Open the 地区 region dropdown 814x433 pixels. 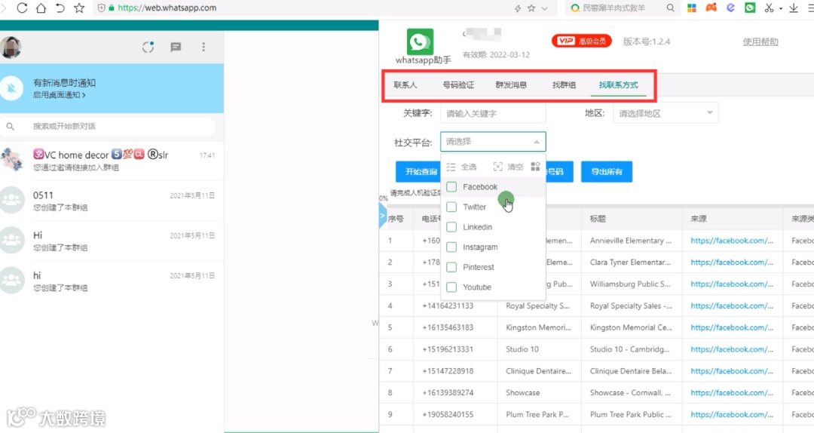(x=666, y=113)
